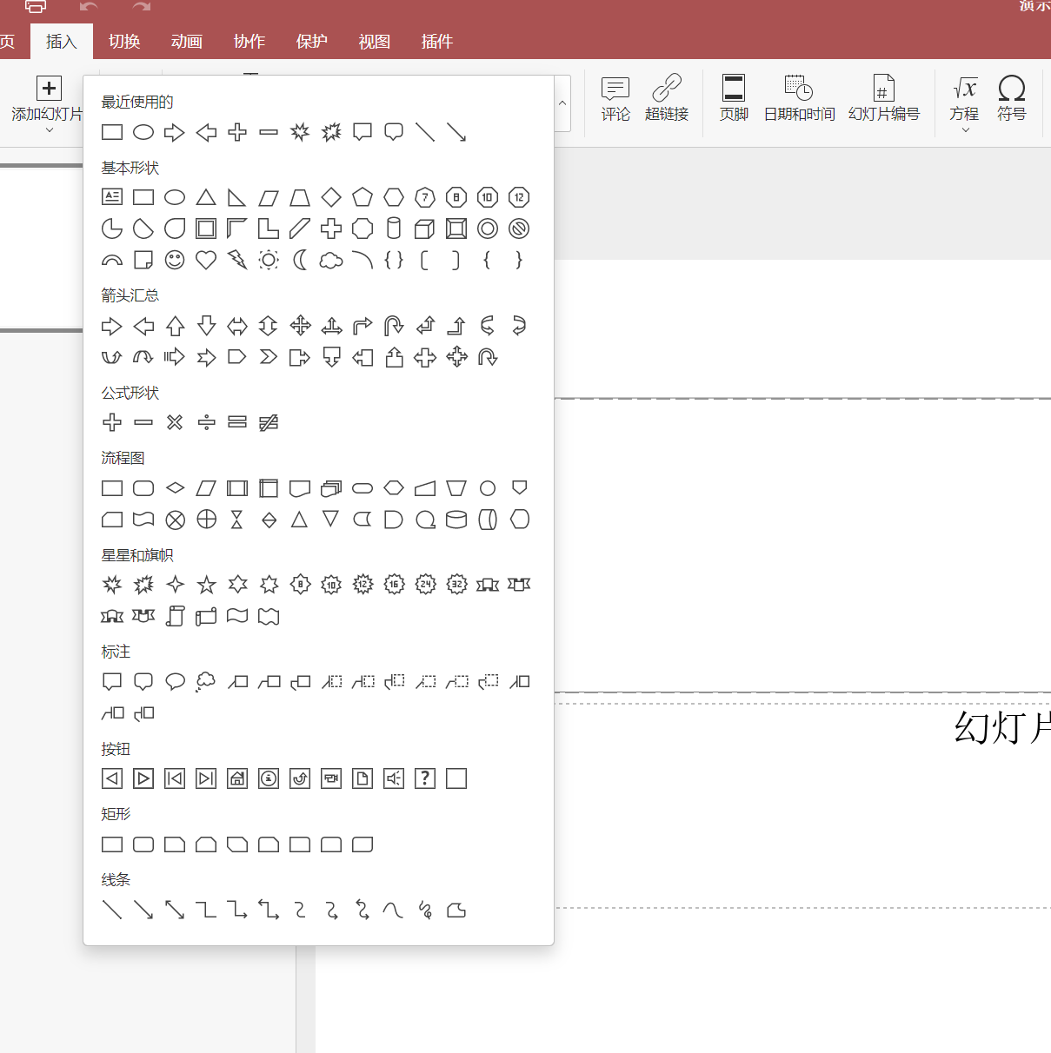The image size is (1051, 1053).
Task: Open the 保护 protection tab
Action: pyautogui.click(x=312, y=42)
